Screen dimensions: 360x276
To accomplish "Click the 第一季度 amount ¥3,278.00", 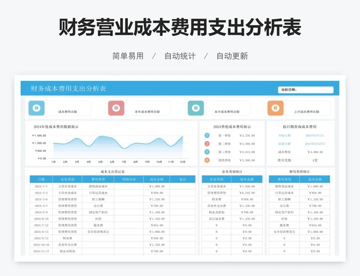I will [x=247, y=136].
